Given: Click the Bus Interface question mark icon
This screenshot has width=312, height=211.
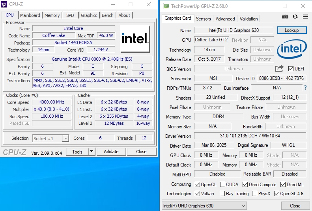Looking at the screenshot, I should (305, 88).
